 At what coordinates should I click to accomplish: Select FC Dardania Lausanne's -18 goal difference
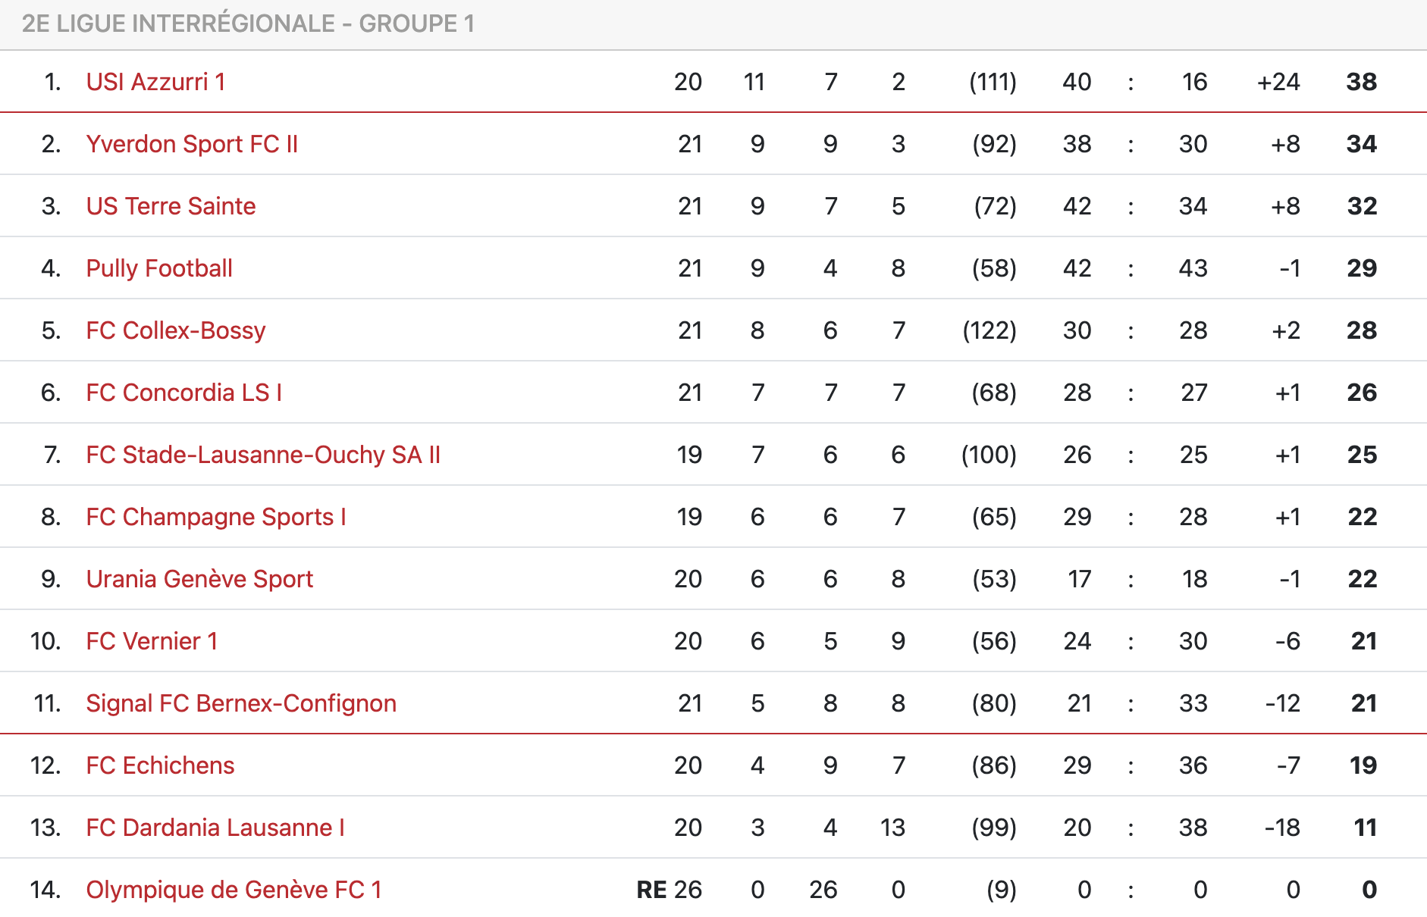(x=1282, y=828)
